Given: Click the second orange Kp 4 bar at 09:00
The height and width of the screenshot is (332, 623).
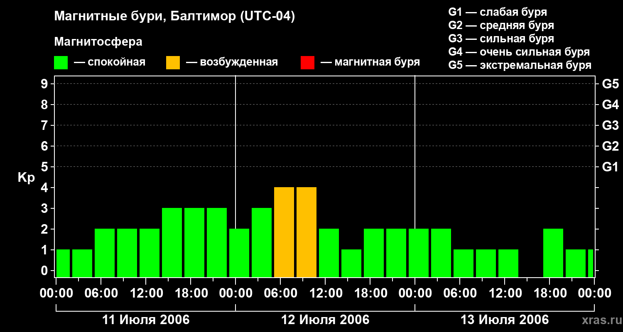Looking at the screenshot, I should (307, 232).
